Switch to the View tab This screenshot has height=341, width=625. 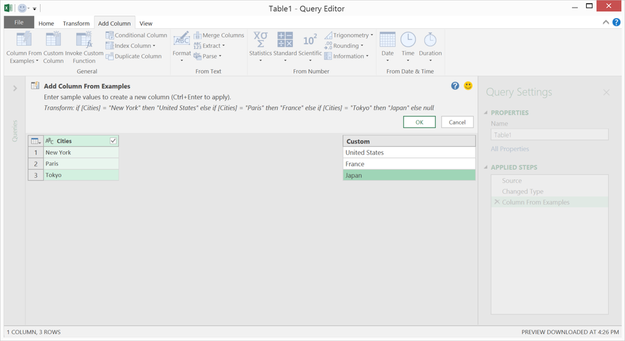pyautogui.click(x=146, y=24)
